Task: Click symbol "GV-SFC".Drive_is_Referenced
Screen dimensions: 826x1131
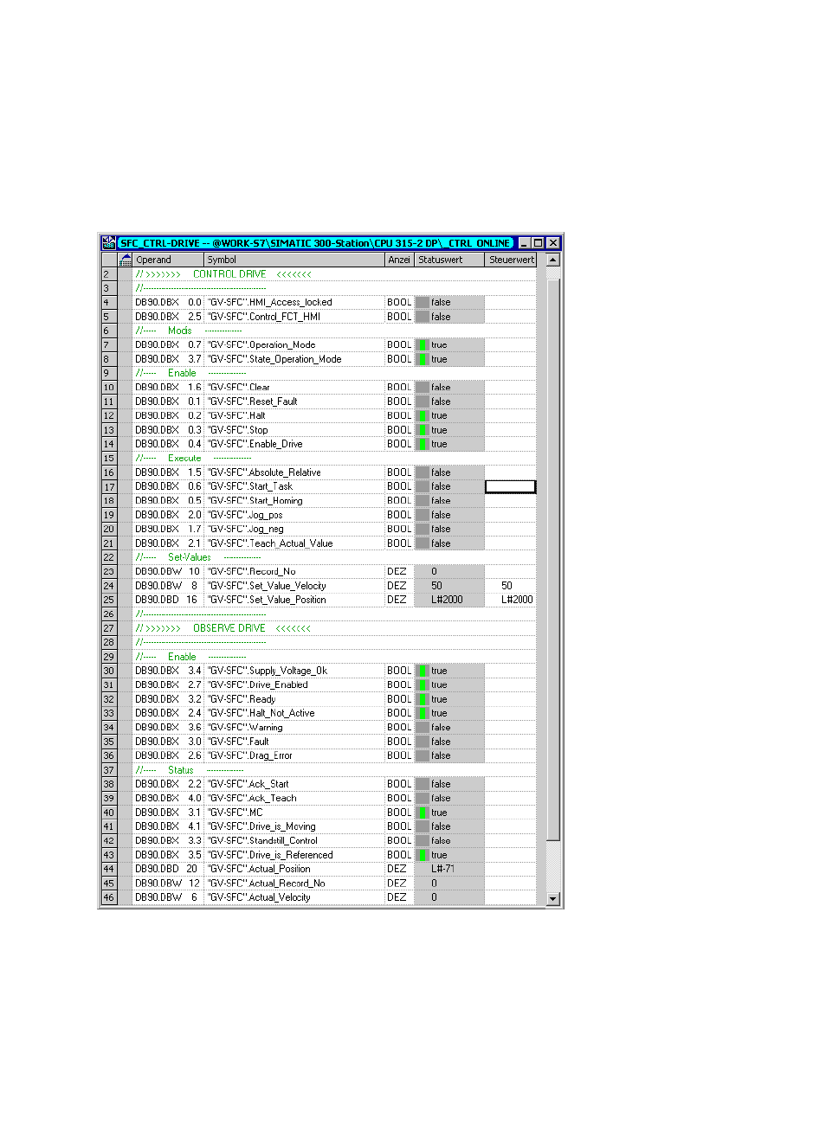Action: tap(270, 855)
